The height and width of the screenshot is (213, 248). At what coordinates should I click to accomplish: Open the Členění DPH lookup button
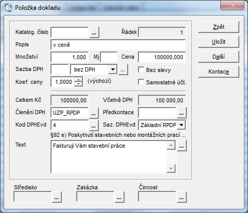[x=94, y=113]
